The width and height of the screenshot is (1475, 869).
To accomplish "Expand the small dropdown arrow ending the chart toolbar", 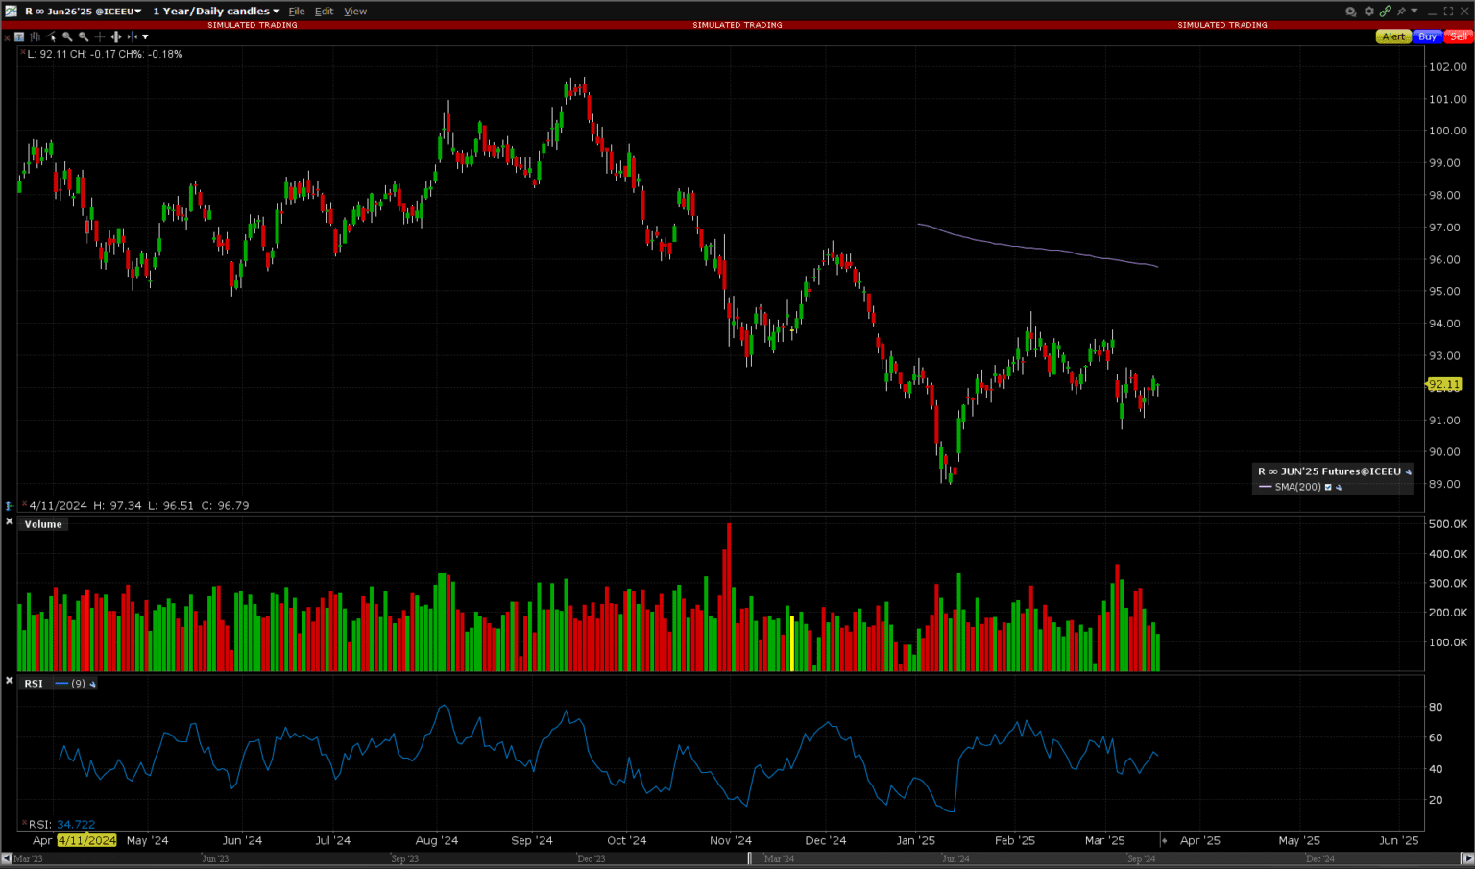I will point(145,36).
